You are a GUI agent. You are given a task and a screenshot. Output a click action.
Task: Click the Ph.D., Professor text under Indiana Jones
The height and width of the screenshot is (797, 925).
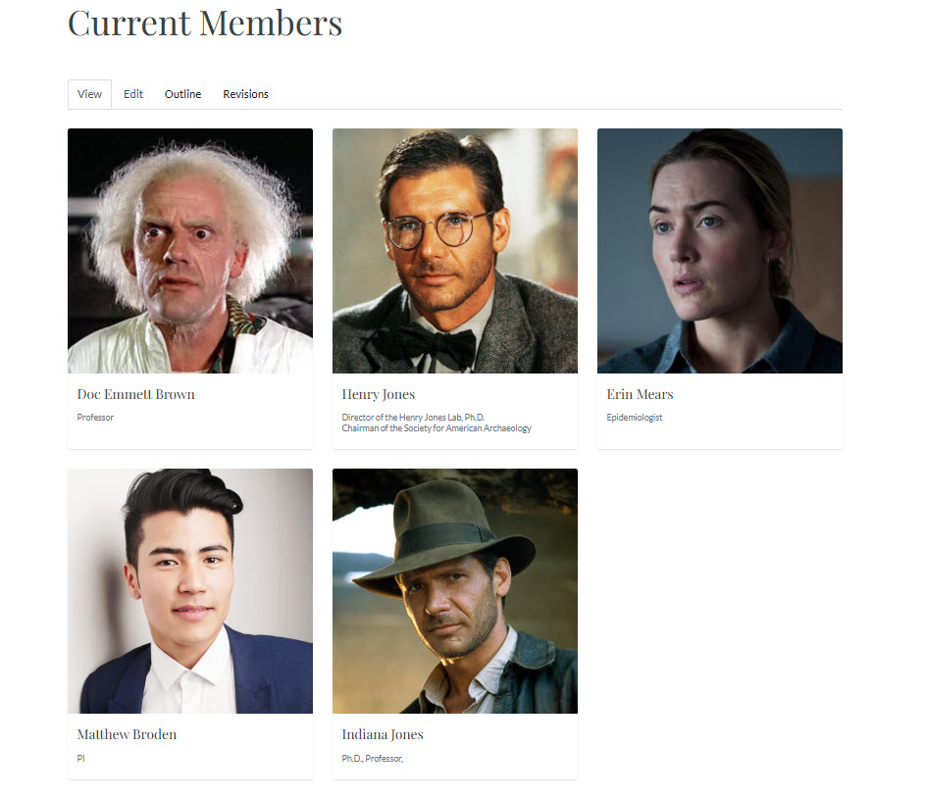tap(372, 759)
